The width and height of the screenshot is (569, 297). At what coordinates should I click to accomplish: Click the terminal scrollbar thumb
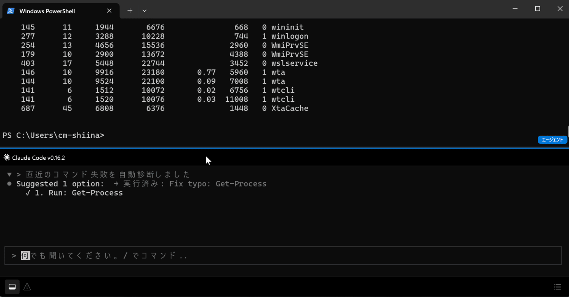pos(568,131)
